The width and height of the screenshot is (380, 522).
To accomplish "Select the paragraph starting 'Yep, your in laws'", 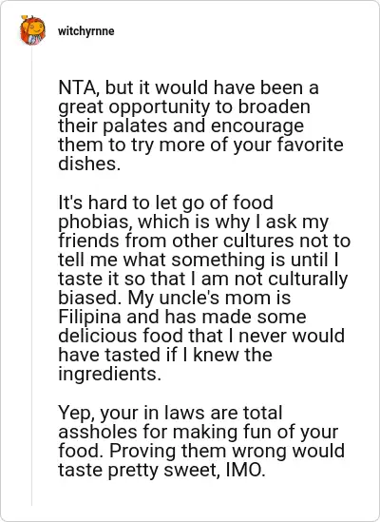I will pyautogui.click(x=201, y=441).
